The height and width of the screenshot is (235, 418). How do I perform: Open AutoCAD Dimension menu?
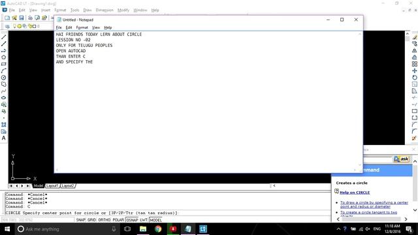pyautogui.click(x=104, y=10)
